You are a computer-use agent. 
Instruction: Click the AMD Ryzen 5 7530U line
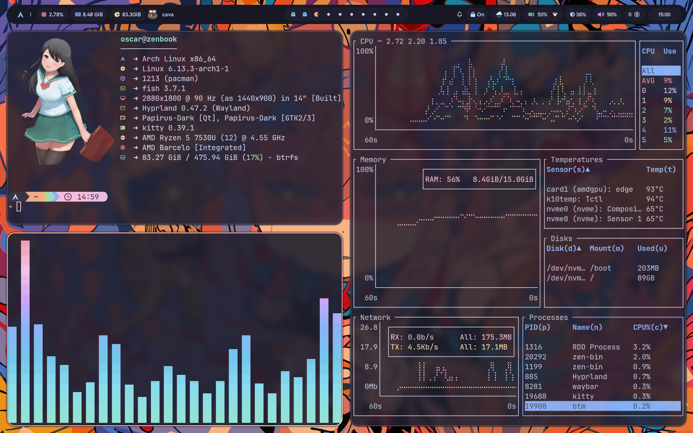click(x=213, y=138)
